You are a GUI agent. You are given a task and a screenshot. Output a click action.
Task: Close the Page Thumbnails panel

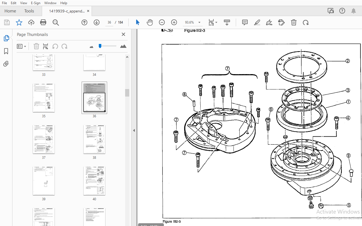point(123,34)
